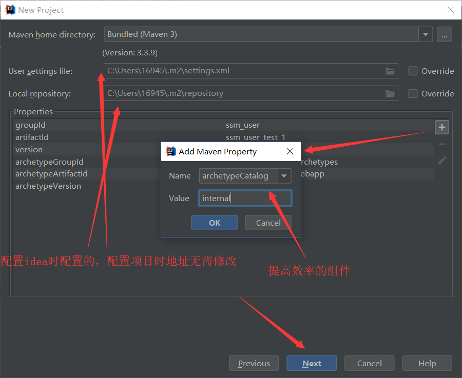Cancel the Add Maven Property dialog
This screenshot has height=378, width=462.
coord(268,223)
